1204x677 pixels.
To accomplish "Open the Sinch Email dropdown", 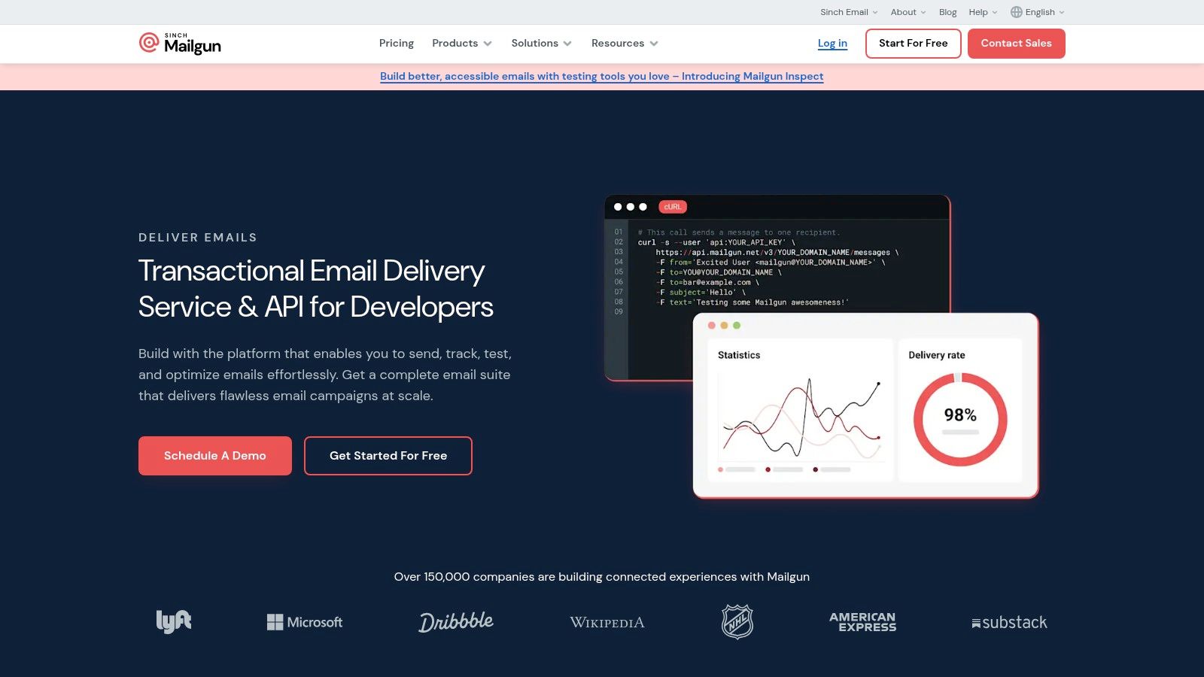I will [849, 12].
